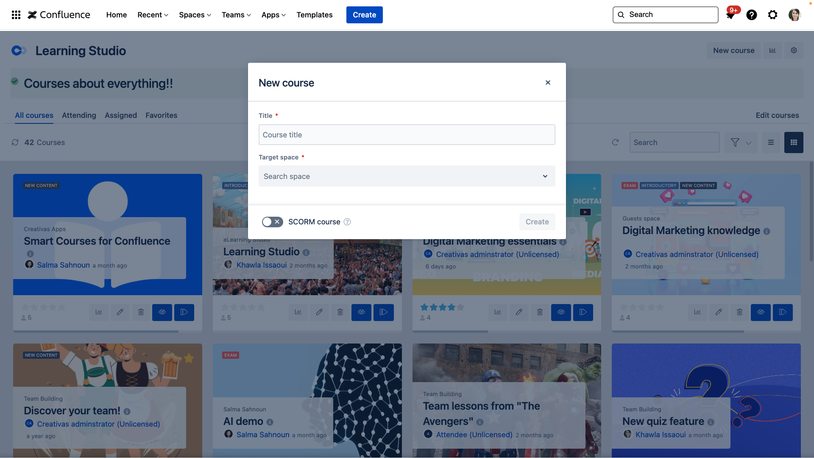Open the Apps dropdown menu
814x458 pixels.
[273, 15]
